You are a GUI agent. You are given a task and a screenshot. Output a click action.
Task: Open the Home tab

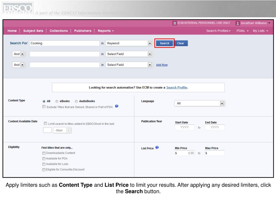pos(12,31)
